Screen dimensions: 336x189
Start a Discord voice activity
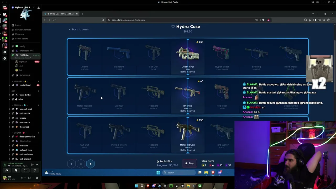[25, 170]
